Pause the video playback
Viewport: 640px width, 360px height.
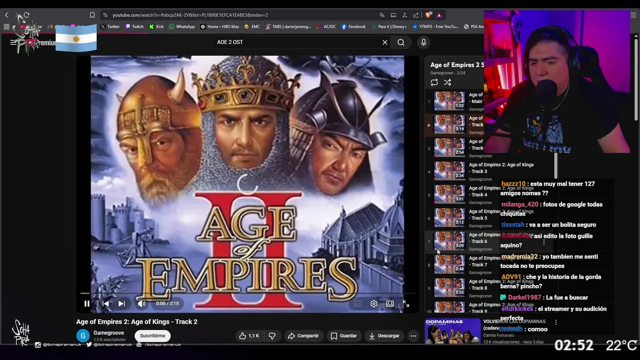click(x=87, y=303)
